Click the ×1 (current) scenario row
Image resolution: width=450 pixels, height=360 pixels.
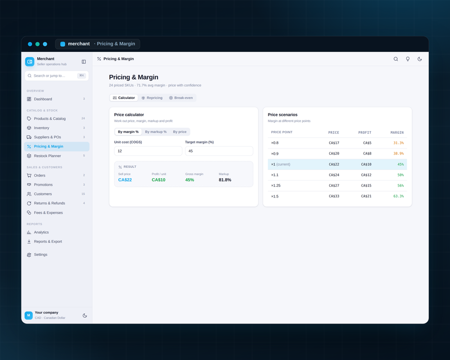coord(337,164)
